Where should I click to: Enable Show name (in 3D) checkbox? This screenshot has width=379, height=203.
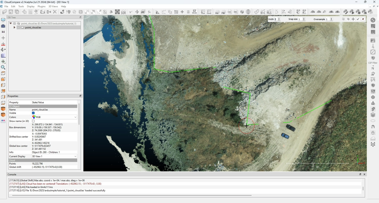click(x=33, y=121)
